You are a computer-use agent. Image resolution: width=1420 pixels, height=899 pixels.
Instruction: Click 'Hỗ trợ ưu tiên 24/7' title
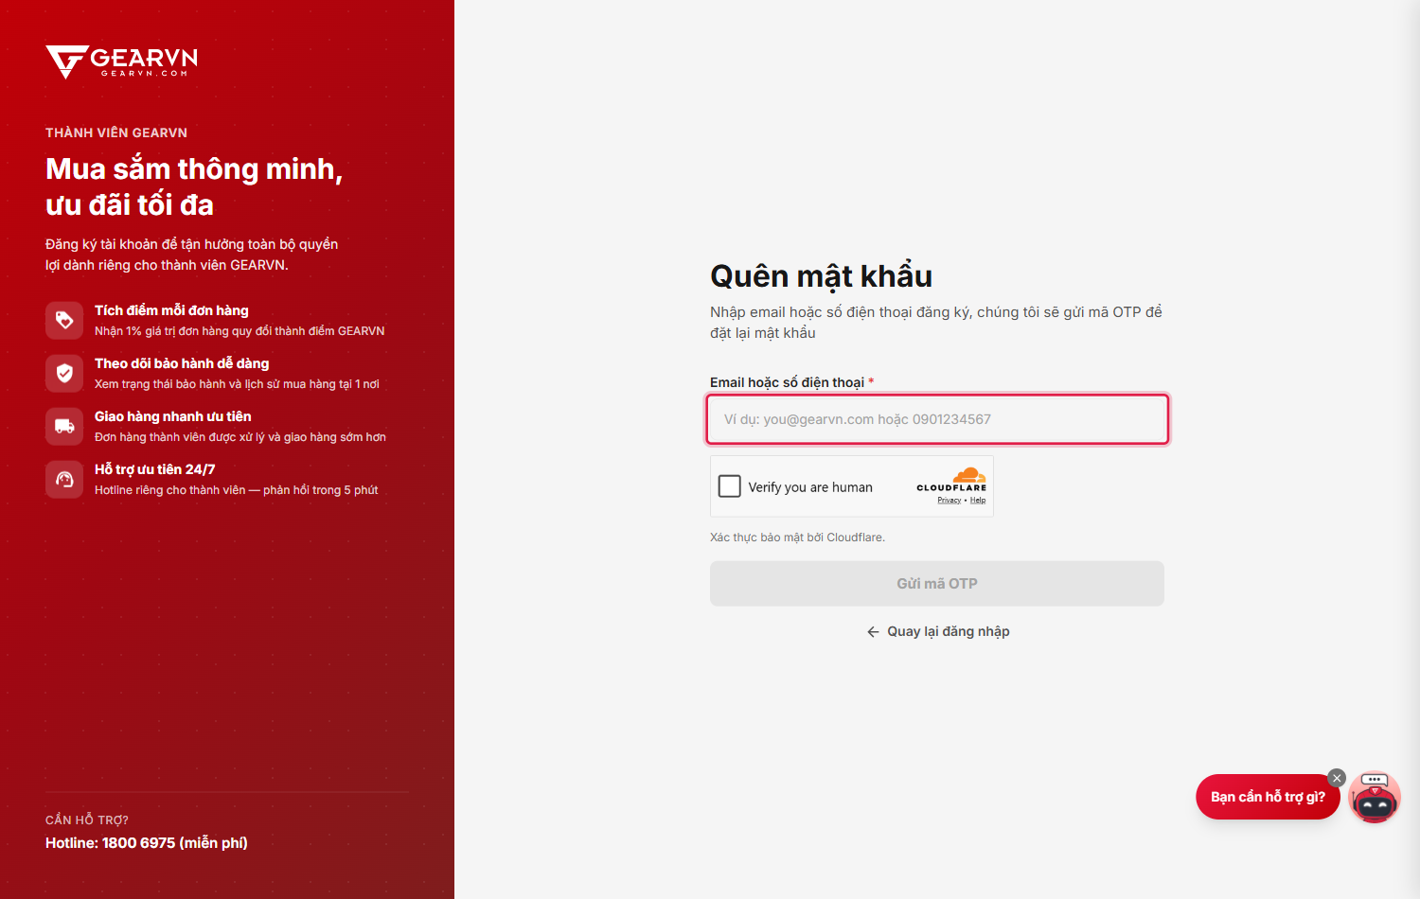[155, 469]
